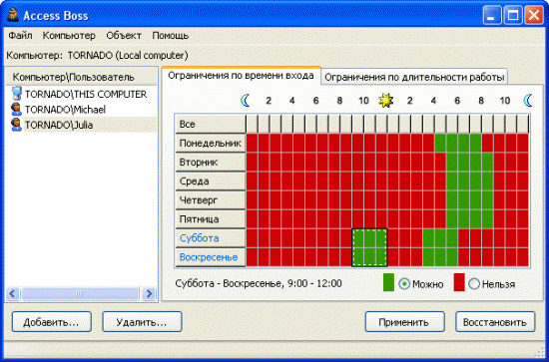This screenshot has width=549, height=362.
Task: Click the left moon icon above schedule
Action: [x=246, y=101]
